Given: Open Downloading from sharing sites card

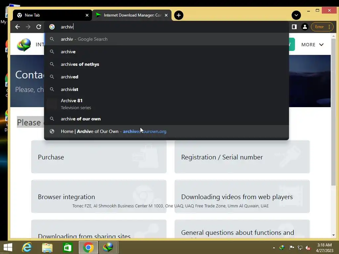Looking at the screenshot, I should point(99,229).
